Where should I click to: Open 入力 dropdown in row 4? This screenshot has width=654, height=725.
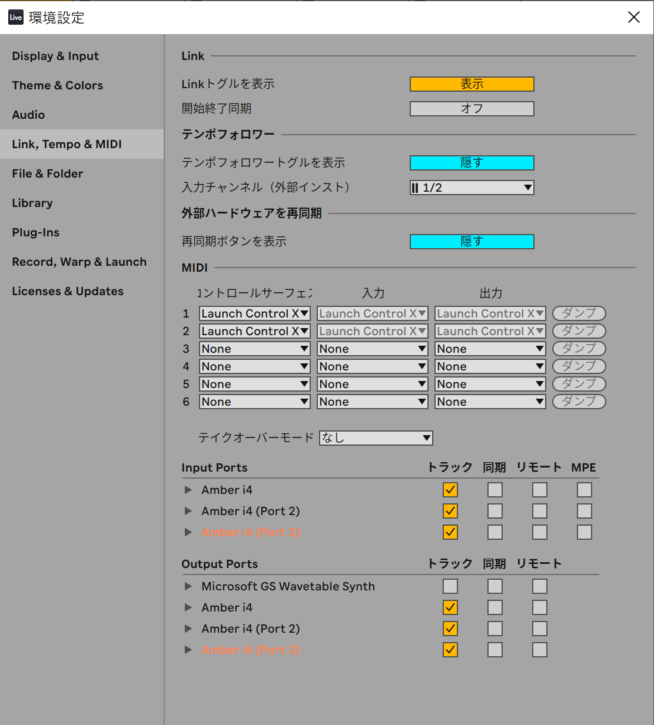pos(373,366)
